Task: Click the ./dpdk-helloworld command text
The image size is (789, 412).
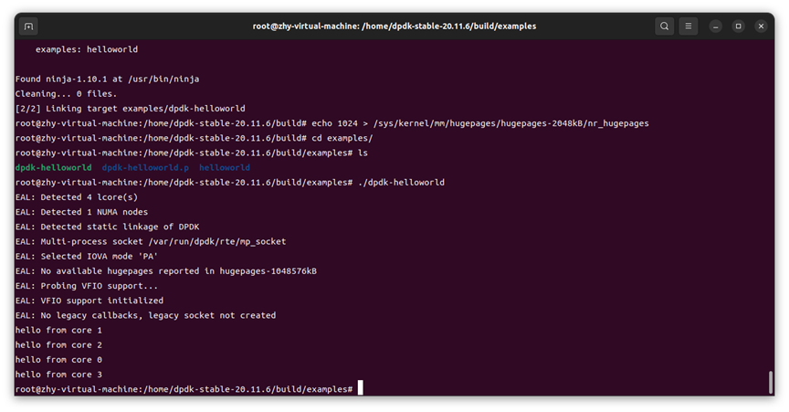Action: point(401,183)
